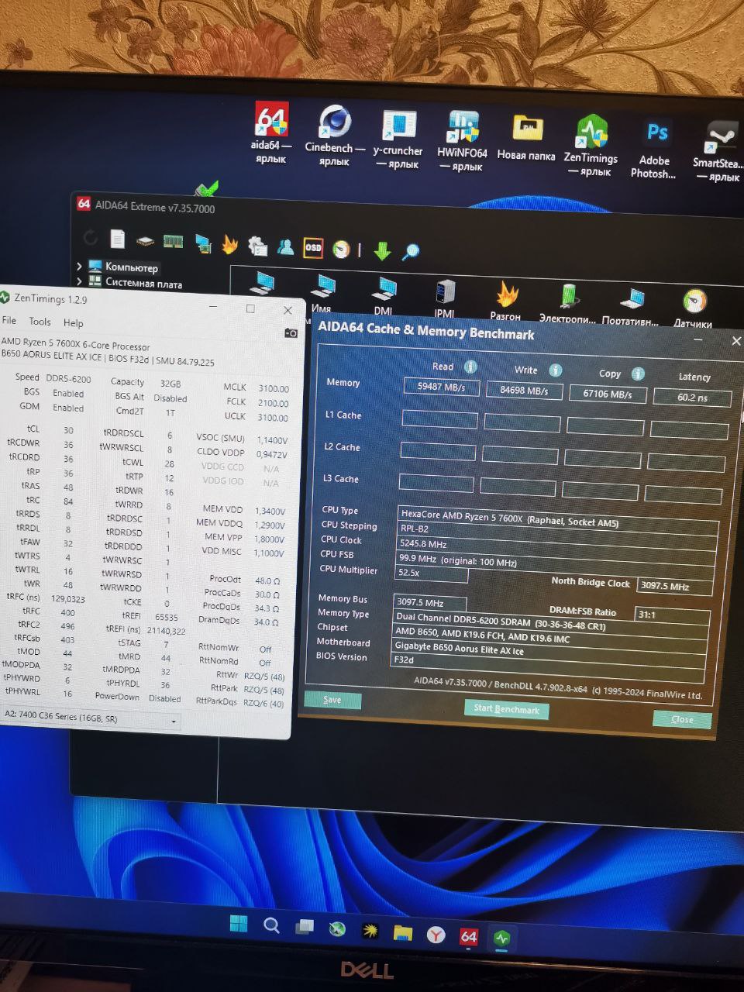744x992 pixels.
Task: Open the File menu in ZenTimings
Action: (9, 320)
